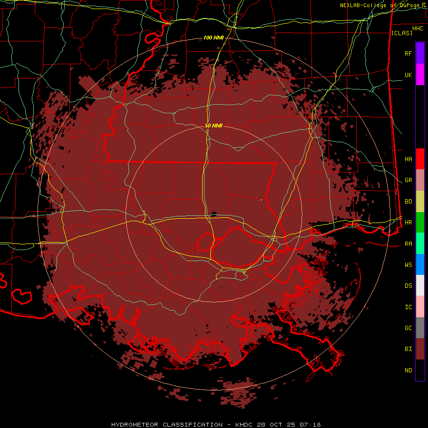Click the BI legend label

tap(408, 349)
